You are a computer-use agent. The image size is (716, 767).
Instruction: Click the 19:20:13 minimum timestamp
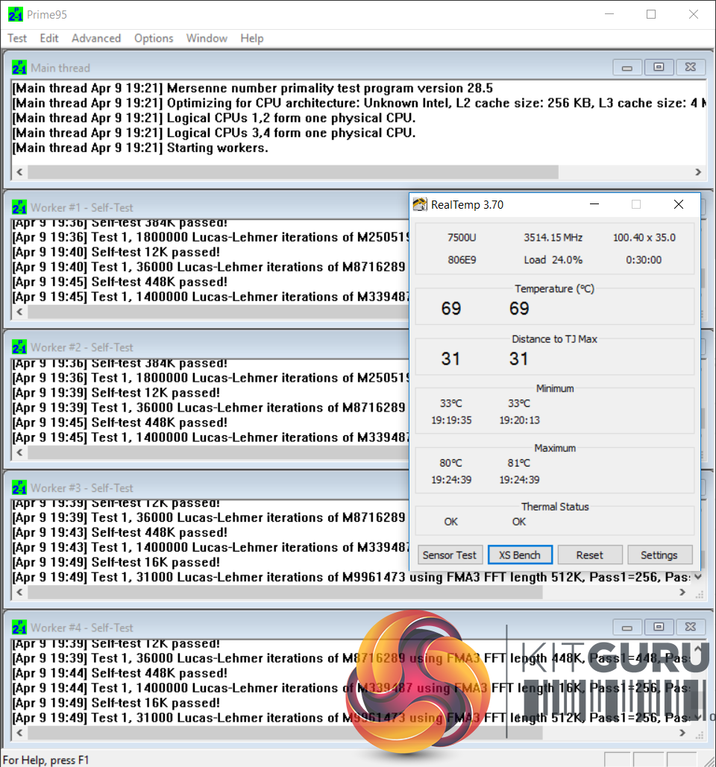(x=519, y=420)
